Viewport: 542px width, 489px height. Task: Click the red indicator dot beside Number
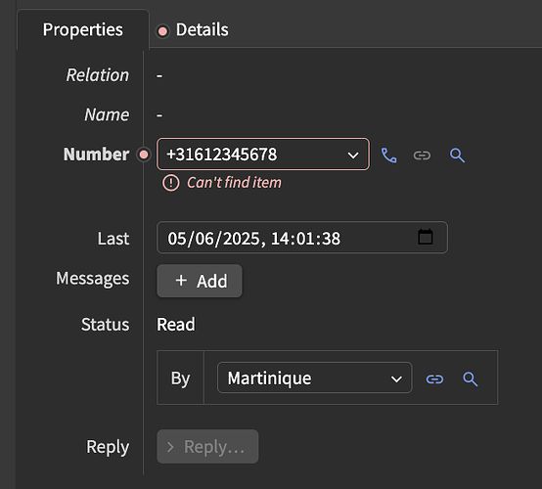[x=144, y=155]
